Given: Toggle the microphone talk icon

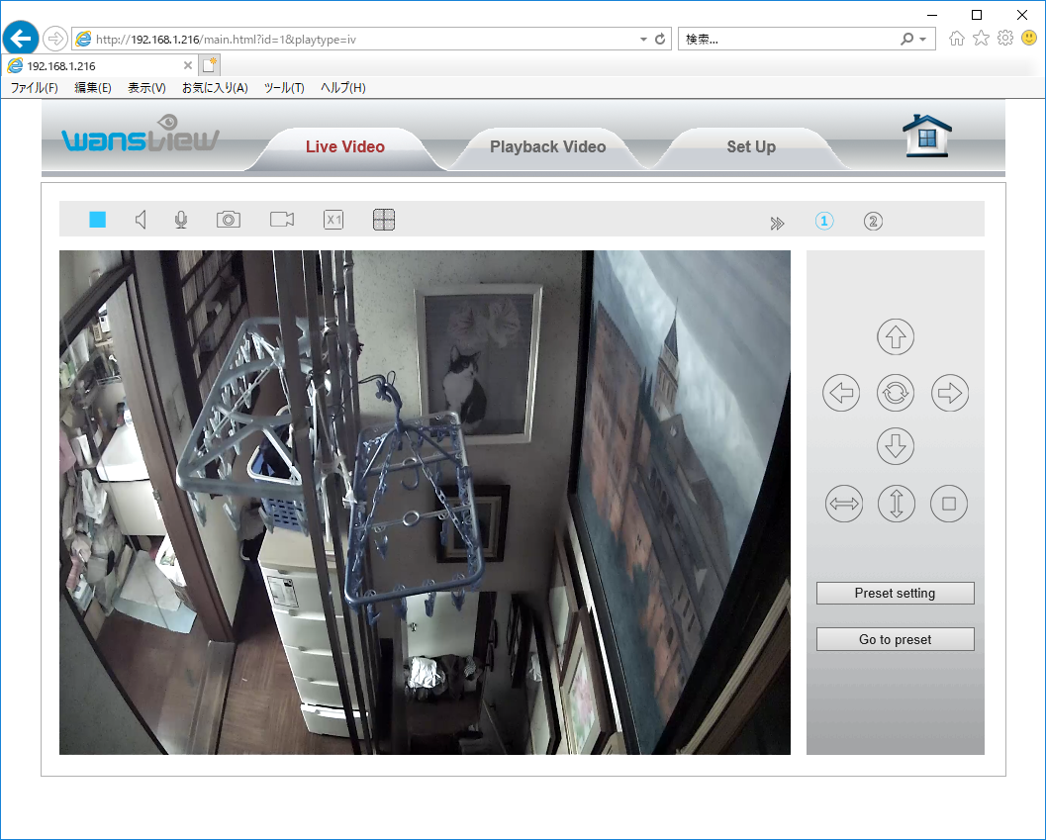Looking at the screenshot, I should 181,221.
